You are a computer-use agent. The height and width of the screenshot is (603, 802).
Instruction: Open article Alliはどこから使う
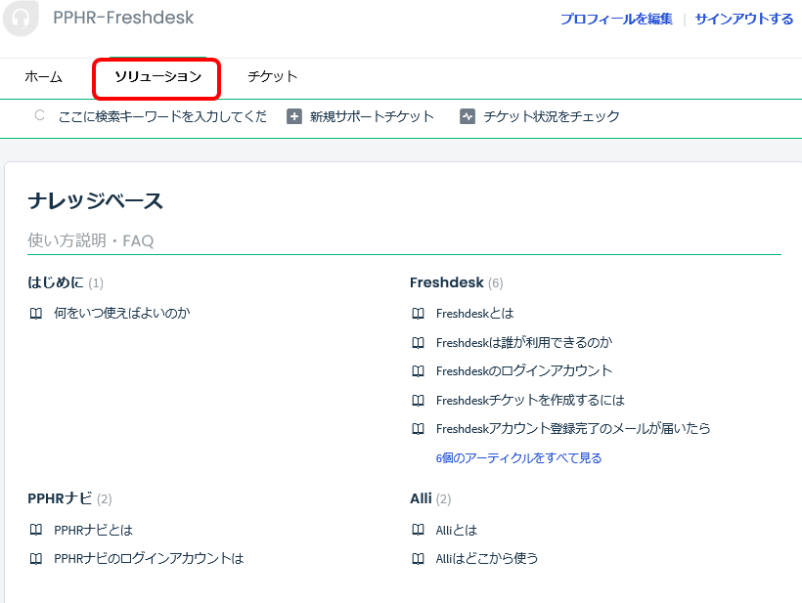(487, 559)
